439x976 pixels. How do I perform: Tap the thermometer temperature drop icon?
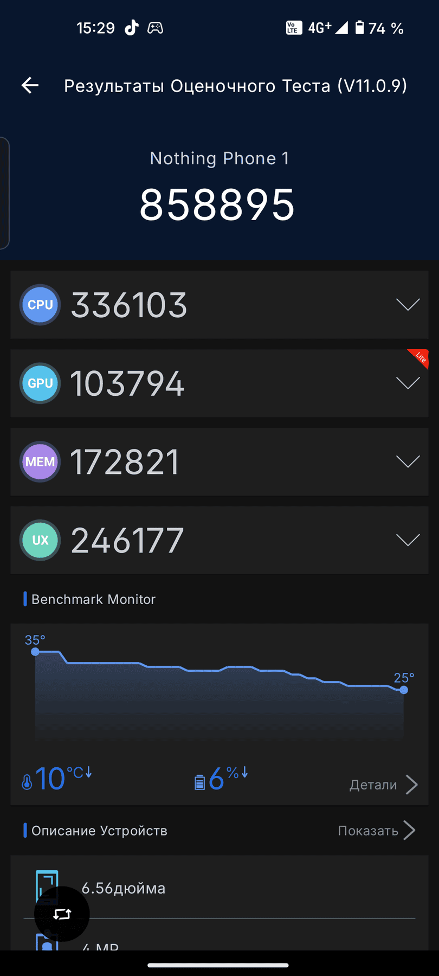coord(27,782)
